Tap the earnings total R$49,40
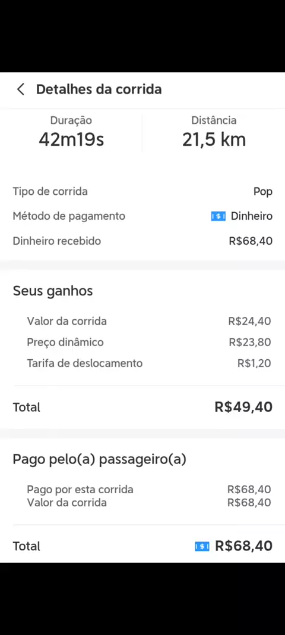This screenshot has height=635, width=285. (x=243, y=407)
